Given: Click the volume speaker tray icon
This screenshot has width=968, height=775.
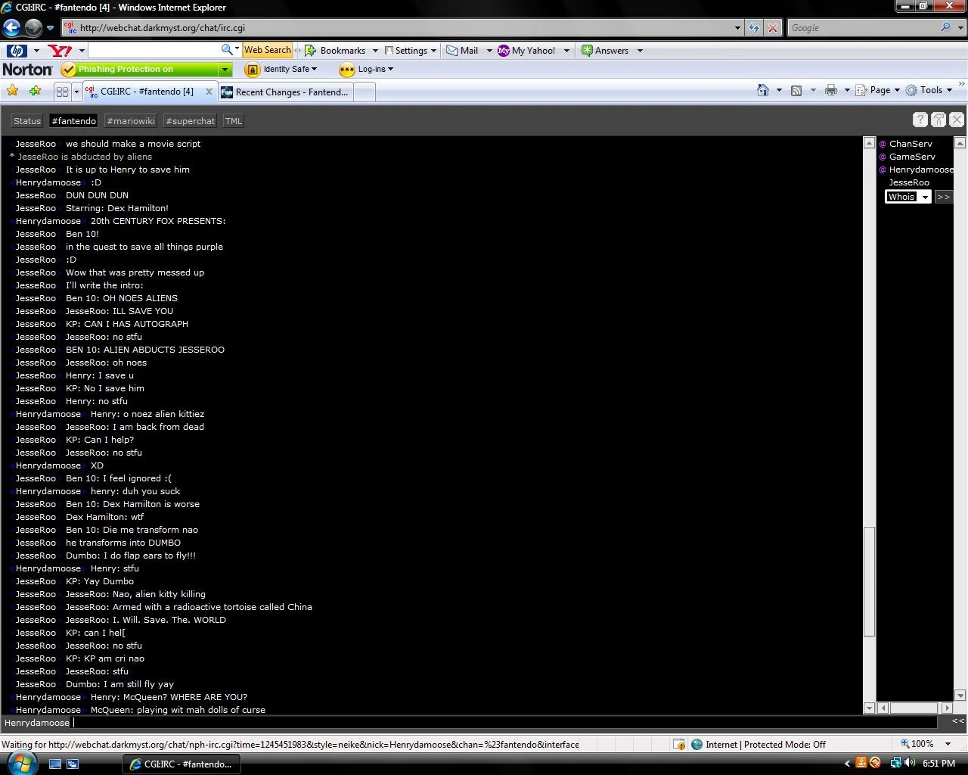Looking at the screenshot, I should [909, 763].
